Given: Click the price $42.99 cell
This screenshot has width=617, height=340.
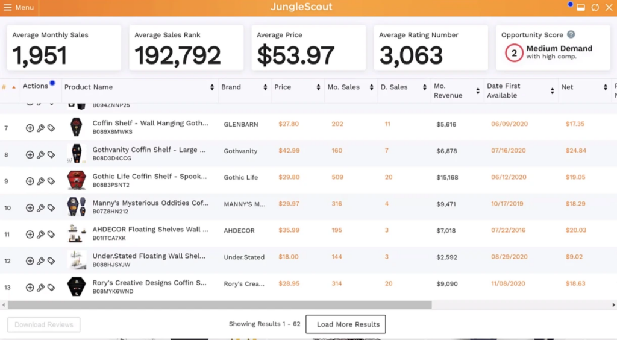Looking at the screenshot, I should click(289, 150).
